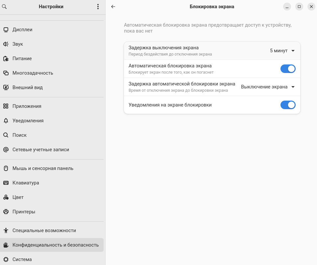Viewport: 317px width, 265px height.
Task: Toggle Автоматическая блокировка экрана switch
Action: pos(288,69)
